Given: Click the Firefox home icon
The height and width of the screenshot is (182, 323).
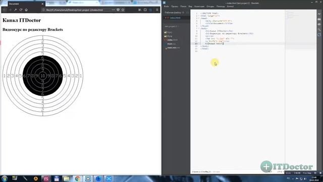Looking at the screenshot, I should [26, 10].
